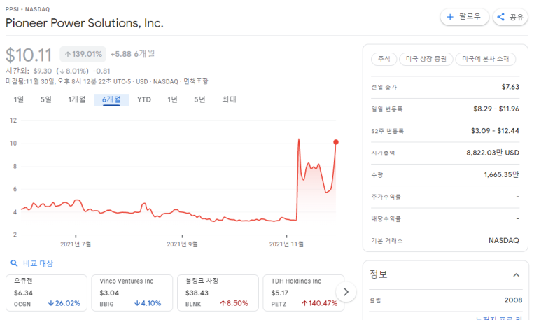This screenshot has height=320, width=541.
Task: Open the Vinco Ventures Inc BBIG card
Action: tap(132, 293)
